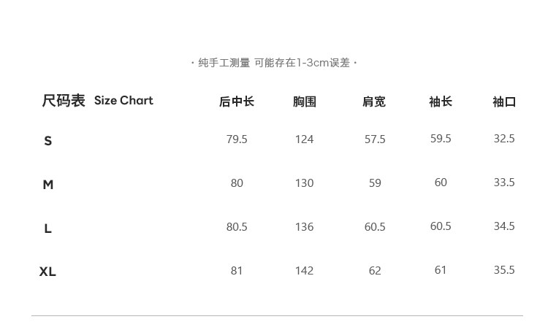Select the XL chest value 142
548x330 pixels.
tap(304, 270)
